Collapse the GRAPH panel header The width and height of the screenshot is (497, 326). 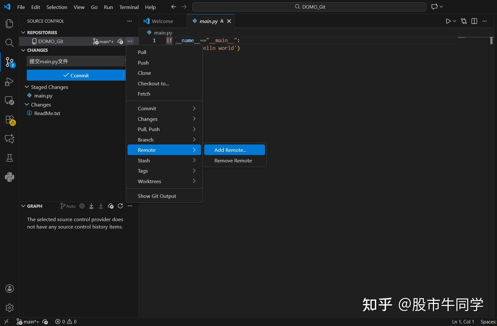click(23, 206)
